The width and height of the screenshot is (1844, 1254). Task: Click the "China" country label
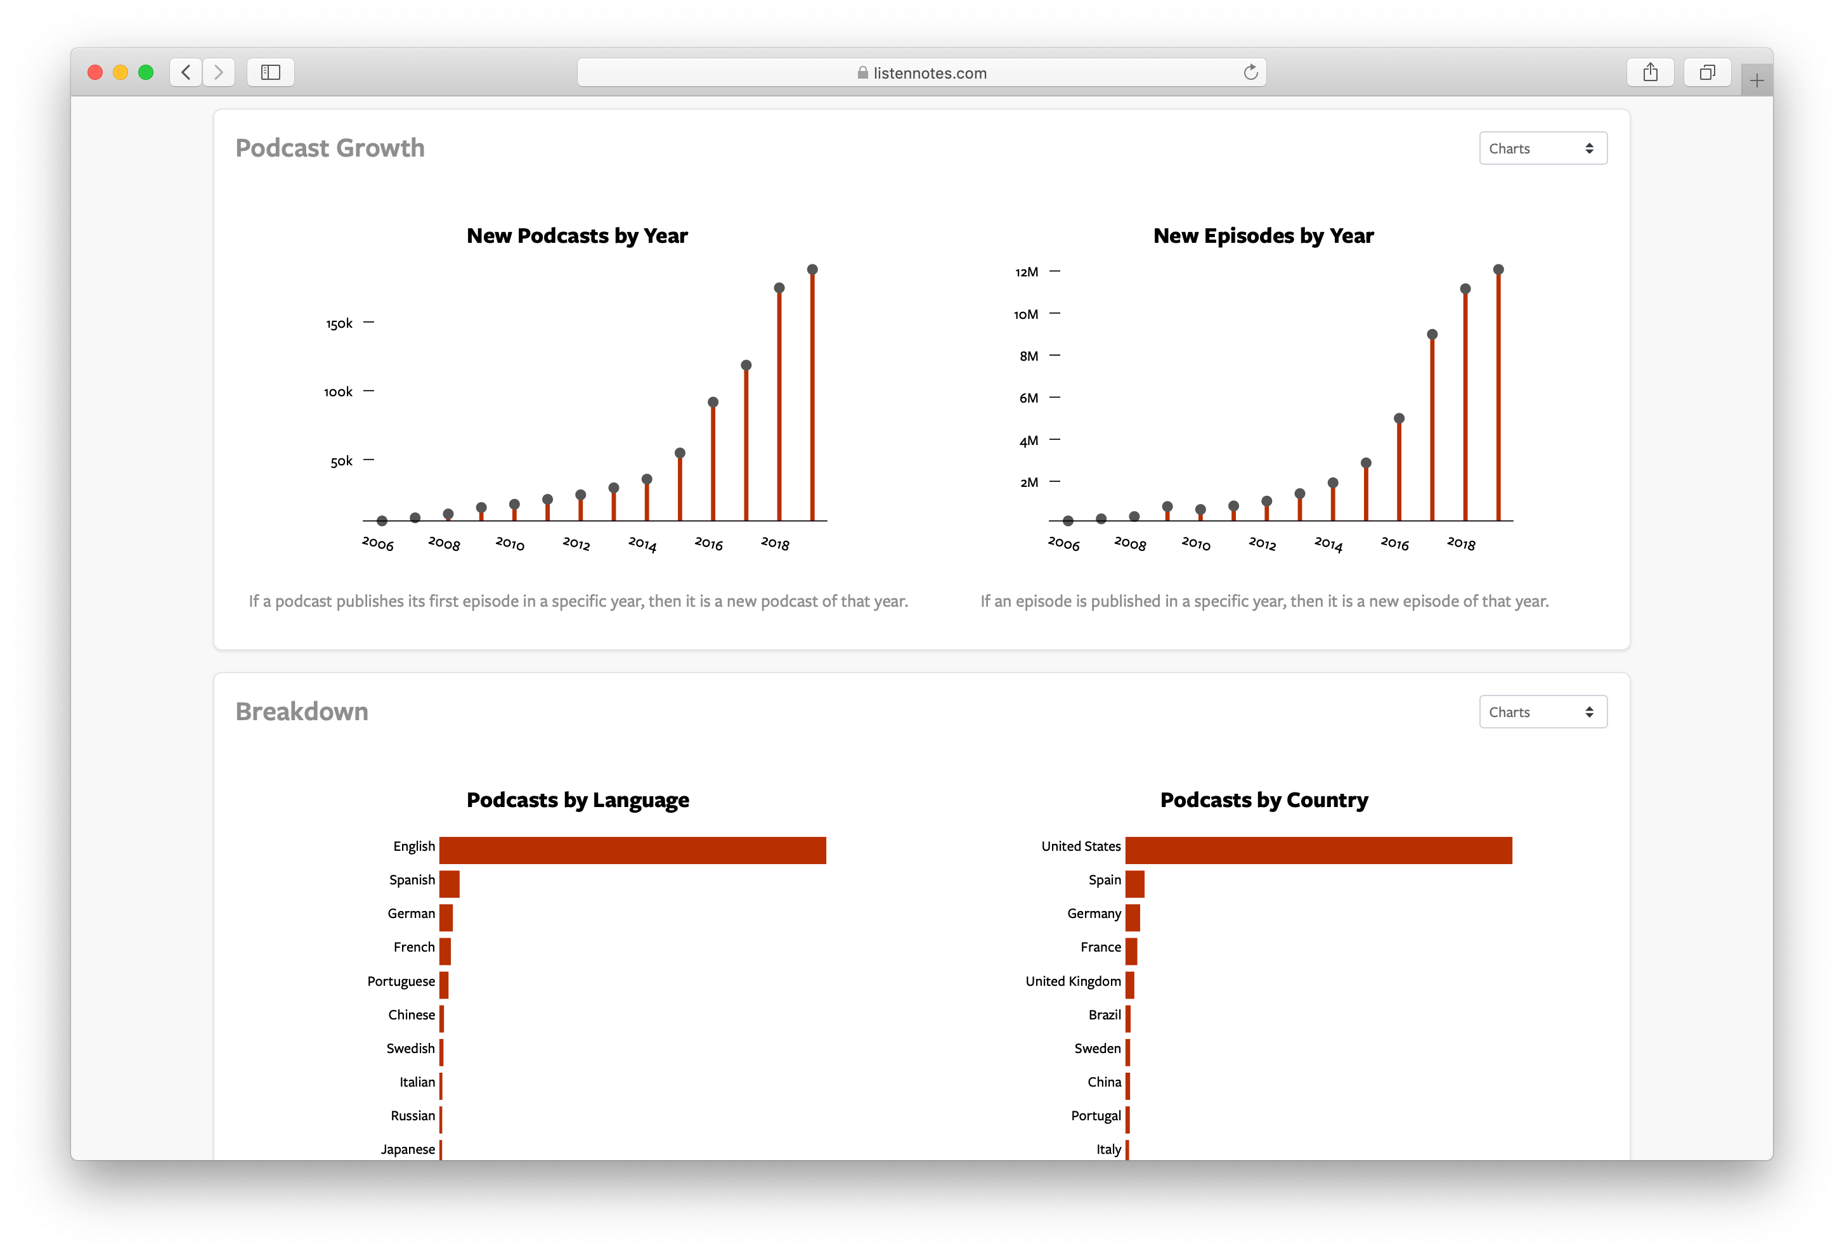[1105, 1082]
